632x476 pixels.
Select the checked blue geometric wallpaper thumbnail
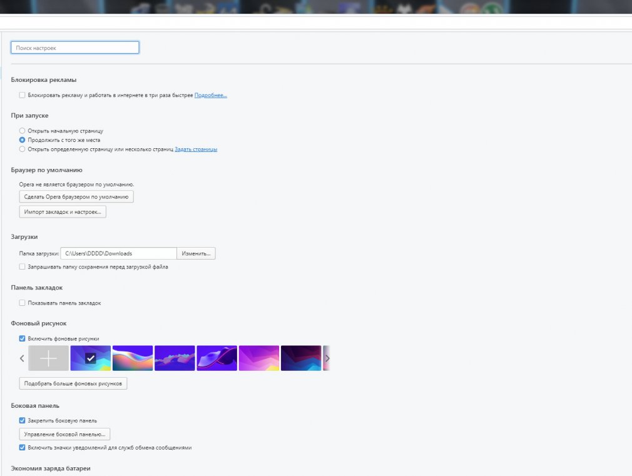[x=91, y=358]
